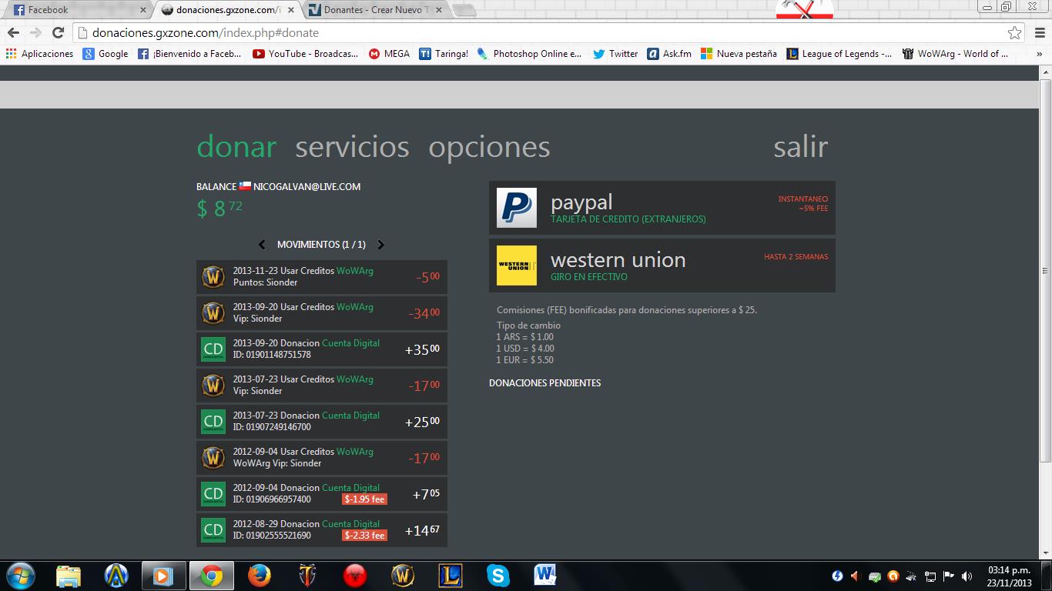
Task: Switch to Donantes - Crear Nuevo tab
Action: click(376, 10)
